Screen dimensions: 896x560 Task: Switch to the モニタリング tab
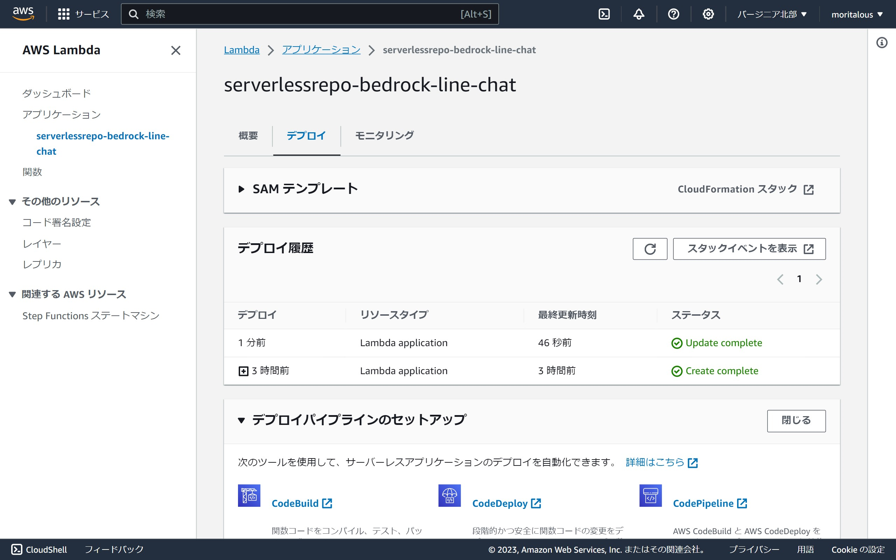pos(384,135)
